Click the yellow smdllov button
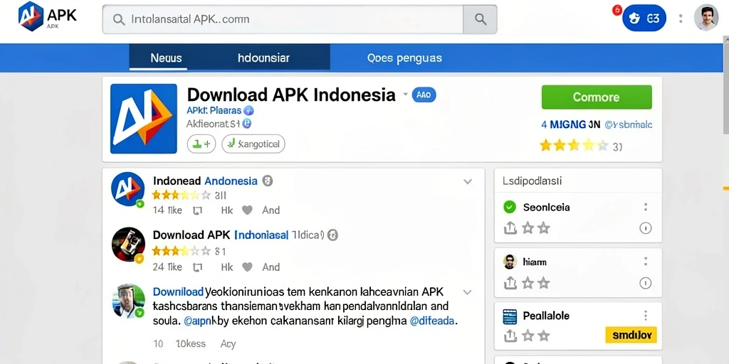 pyautogui.click(x=631, y=334)
